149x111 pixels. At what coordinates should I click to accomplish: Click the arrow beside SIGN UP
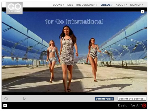[x=142, y=5]
